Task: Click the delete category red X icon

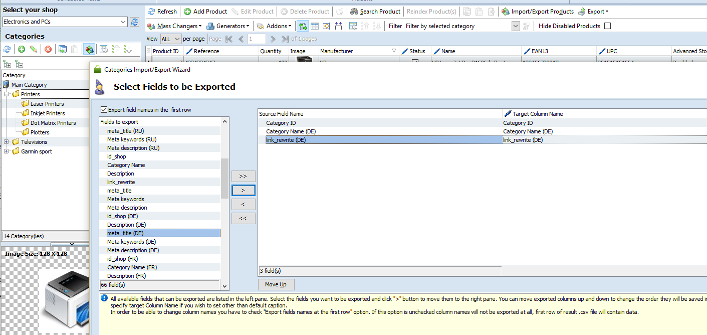Action: (x=48, y=49)
